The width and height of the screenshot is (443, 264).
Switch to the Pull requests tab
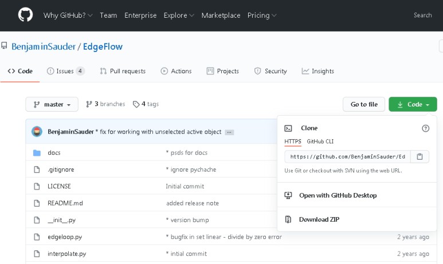tap(123, 71)
